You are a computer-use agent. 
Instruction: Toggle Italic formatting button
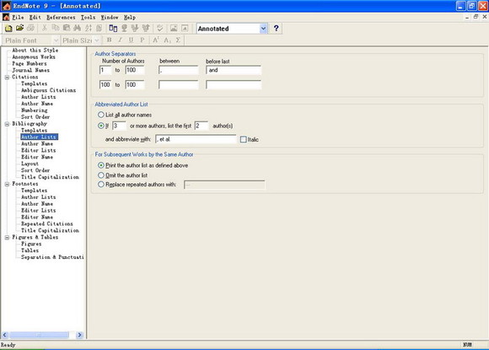coord(120,40)
